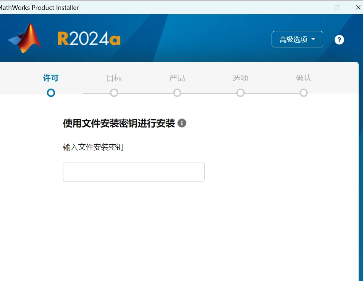This screenshot has width=363, height=281.
Task: Click the info icon beside 使用文件安装密钥进行安装
Action: coord(182,123)
